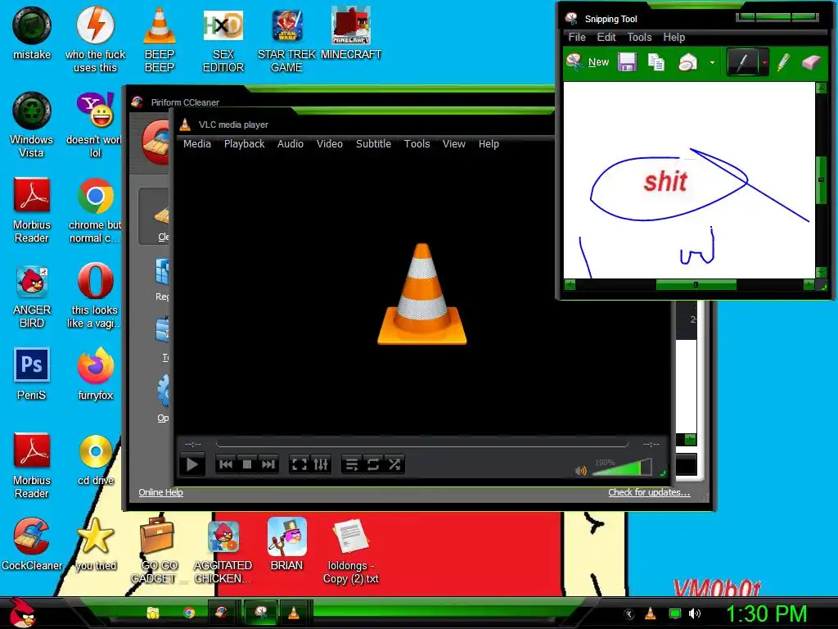Open Snipping Tool Help menu
Viewport: 838px width, 629px height.
pos(674,38)
